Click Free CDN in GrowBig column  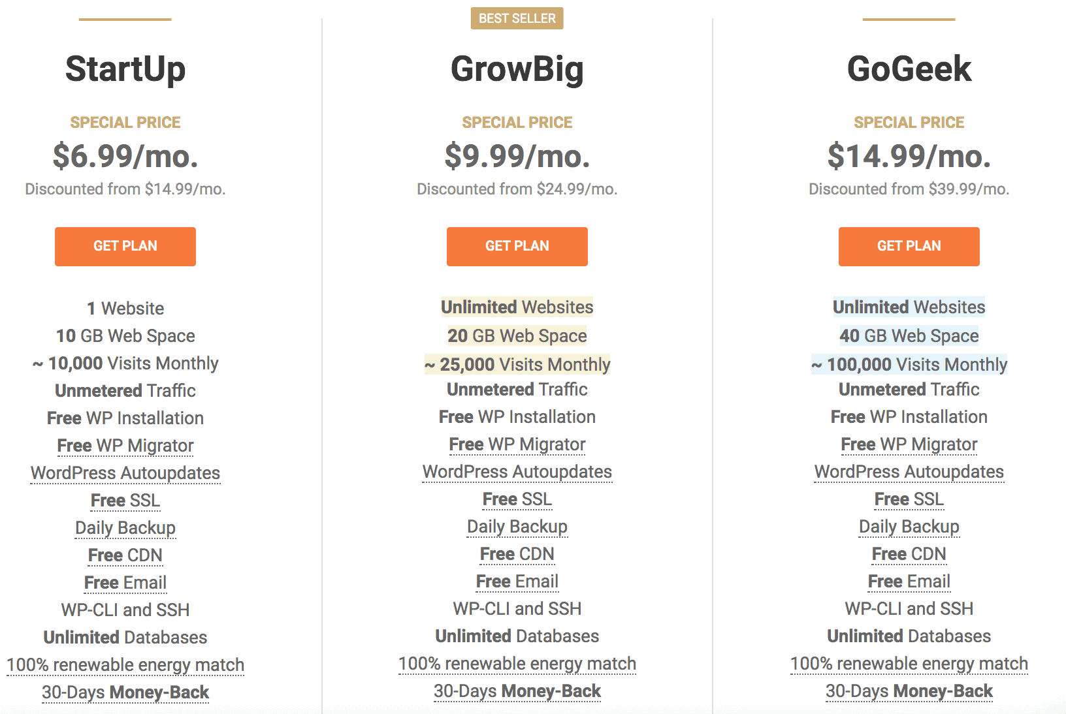pyautogui.click(x=517, y=554)
